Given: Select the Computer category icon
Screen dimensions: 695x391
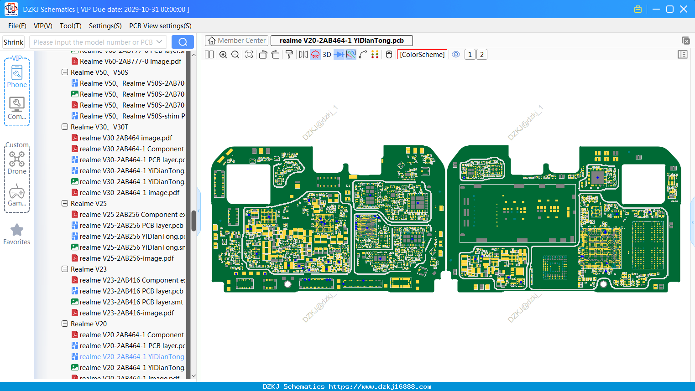Looking at the screenshot, I should pos(17,108).
